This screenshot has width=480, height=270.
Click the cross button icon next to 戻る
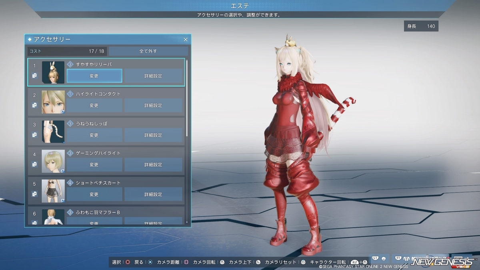tap(150, 262)
